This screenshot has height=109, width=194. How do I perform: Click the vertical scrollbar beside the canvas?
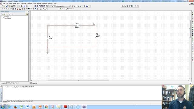(x=190, y=28)
